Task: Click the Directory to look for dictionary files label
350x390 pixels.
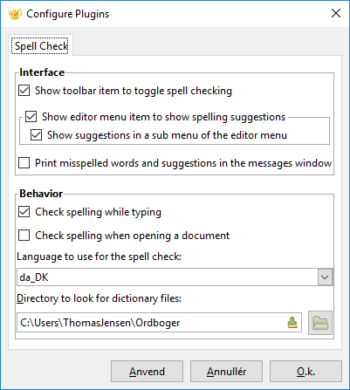Action: [x=99, y=298]
